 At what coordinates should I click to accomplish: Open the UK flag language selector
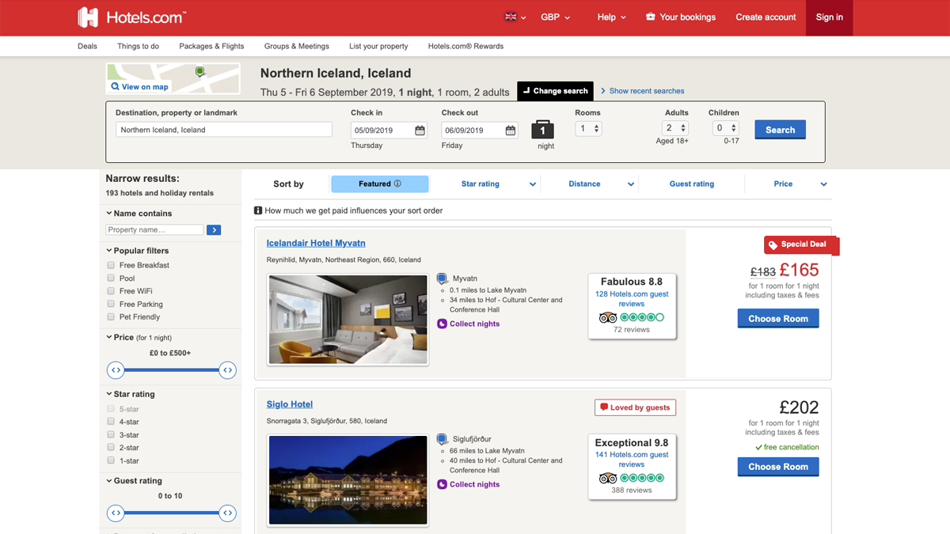[x=515, y=17]
